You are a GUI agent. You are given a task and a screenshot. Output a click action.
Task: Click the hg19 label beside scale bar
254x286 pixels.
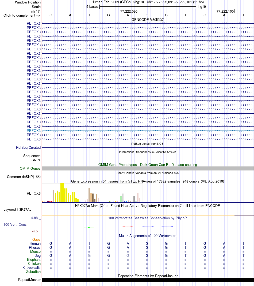[202, 7]
